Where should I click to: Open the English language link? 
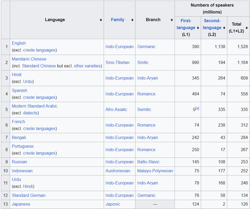(19, 43)
